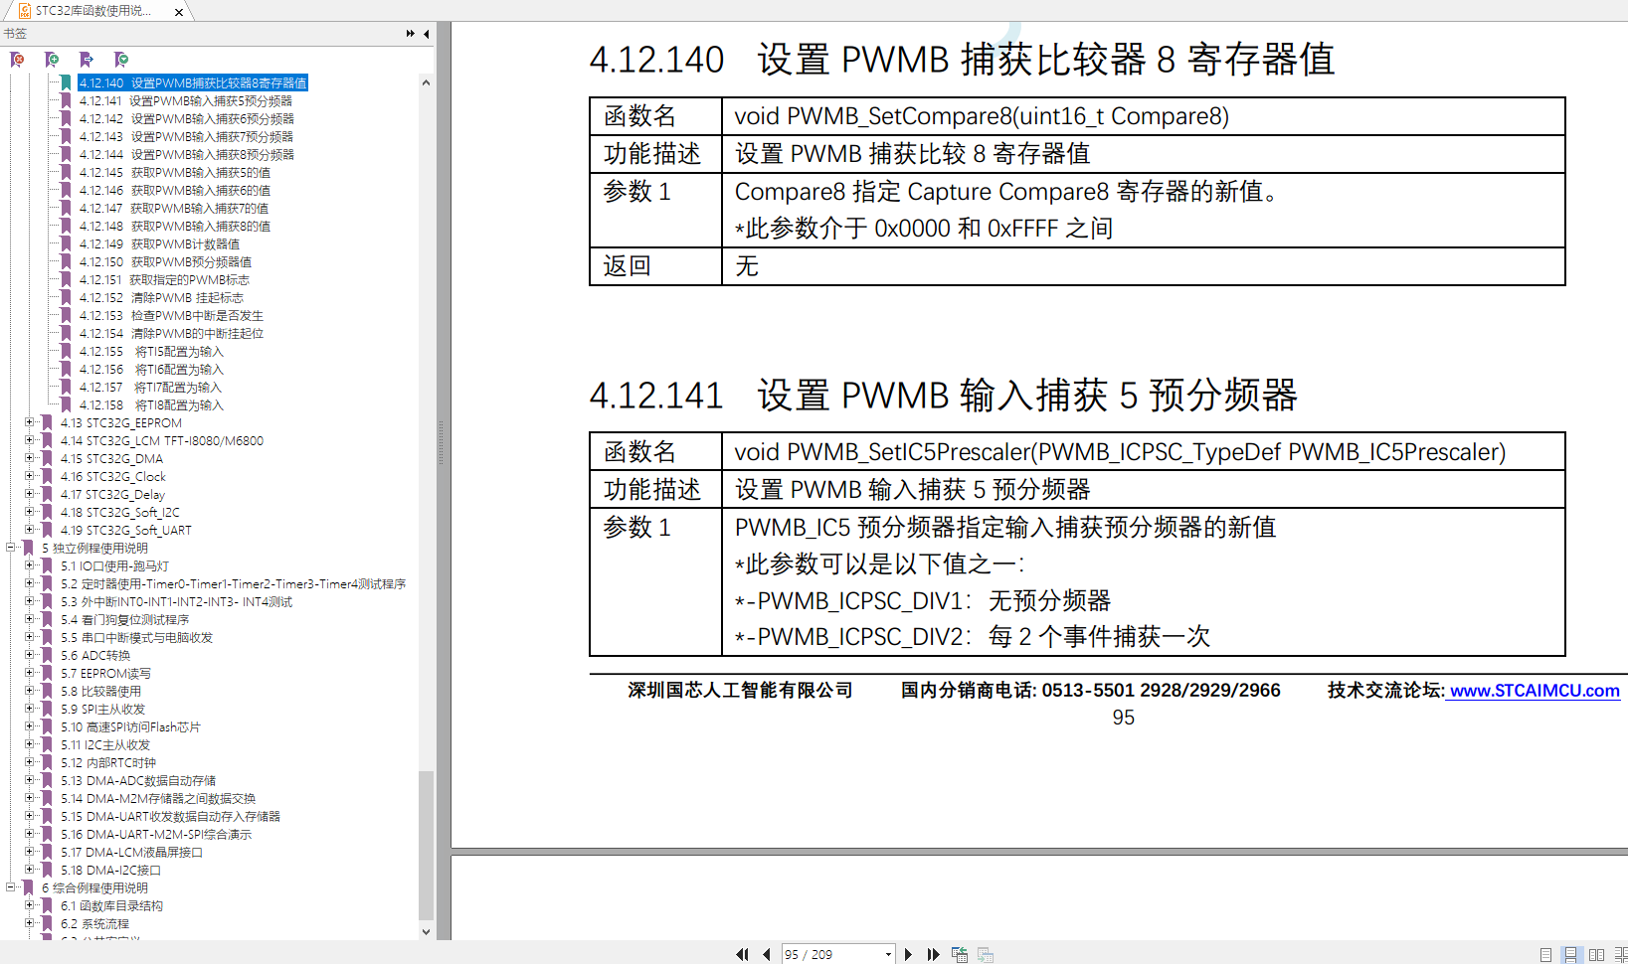This screenshot has width=1628, height=964.
Task: Jump to the last page of the document
Action: point(933,954)
